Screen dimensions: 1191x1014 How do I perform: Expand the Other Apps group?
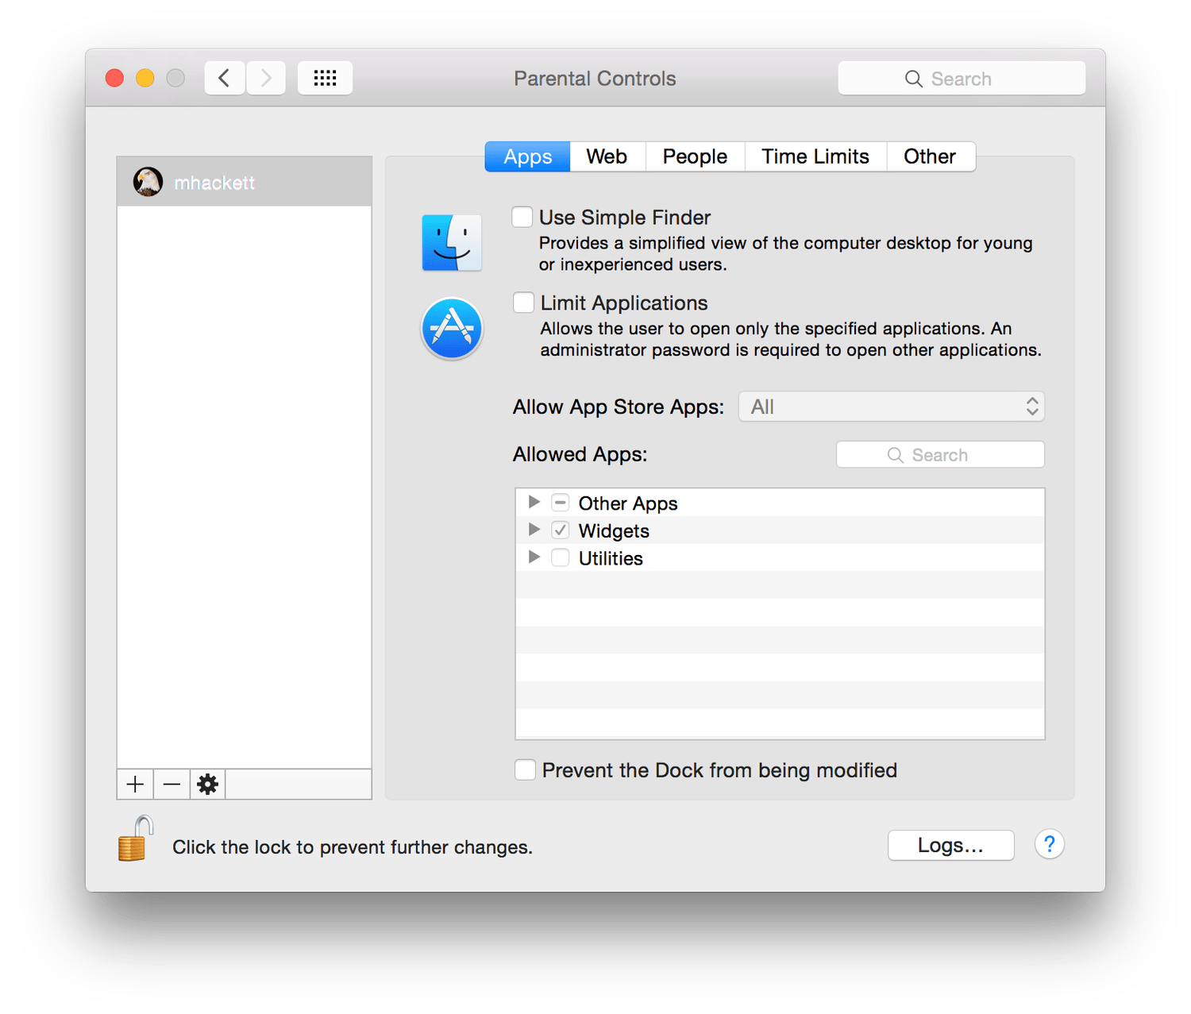pos(534,502)
